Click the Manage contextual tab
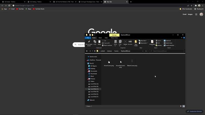This screenshot has height=115, width=205. (x=114, y=35)
